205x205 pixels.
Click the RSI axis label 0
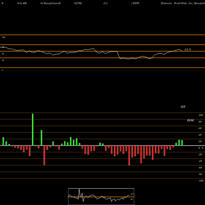(2, 70)
